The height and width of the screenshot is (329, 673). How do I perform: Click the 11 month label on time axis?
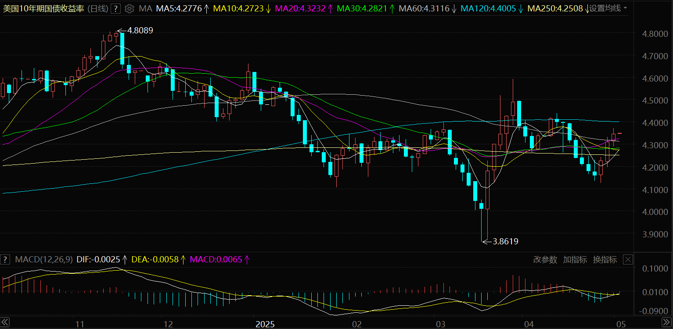79,325
